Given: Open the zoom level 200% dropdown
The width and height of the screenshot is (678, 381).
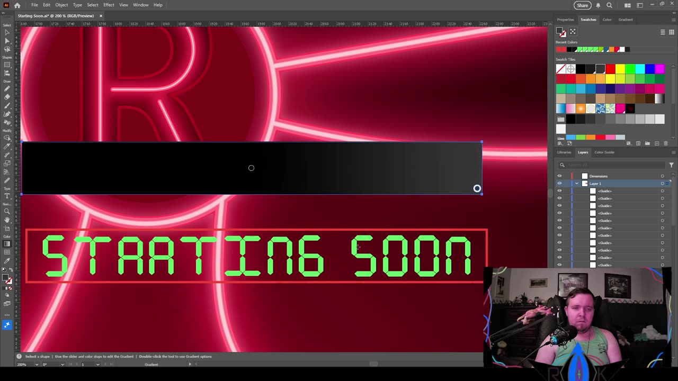Looking at the screenshot, I should [x=37, y=364].
